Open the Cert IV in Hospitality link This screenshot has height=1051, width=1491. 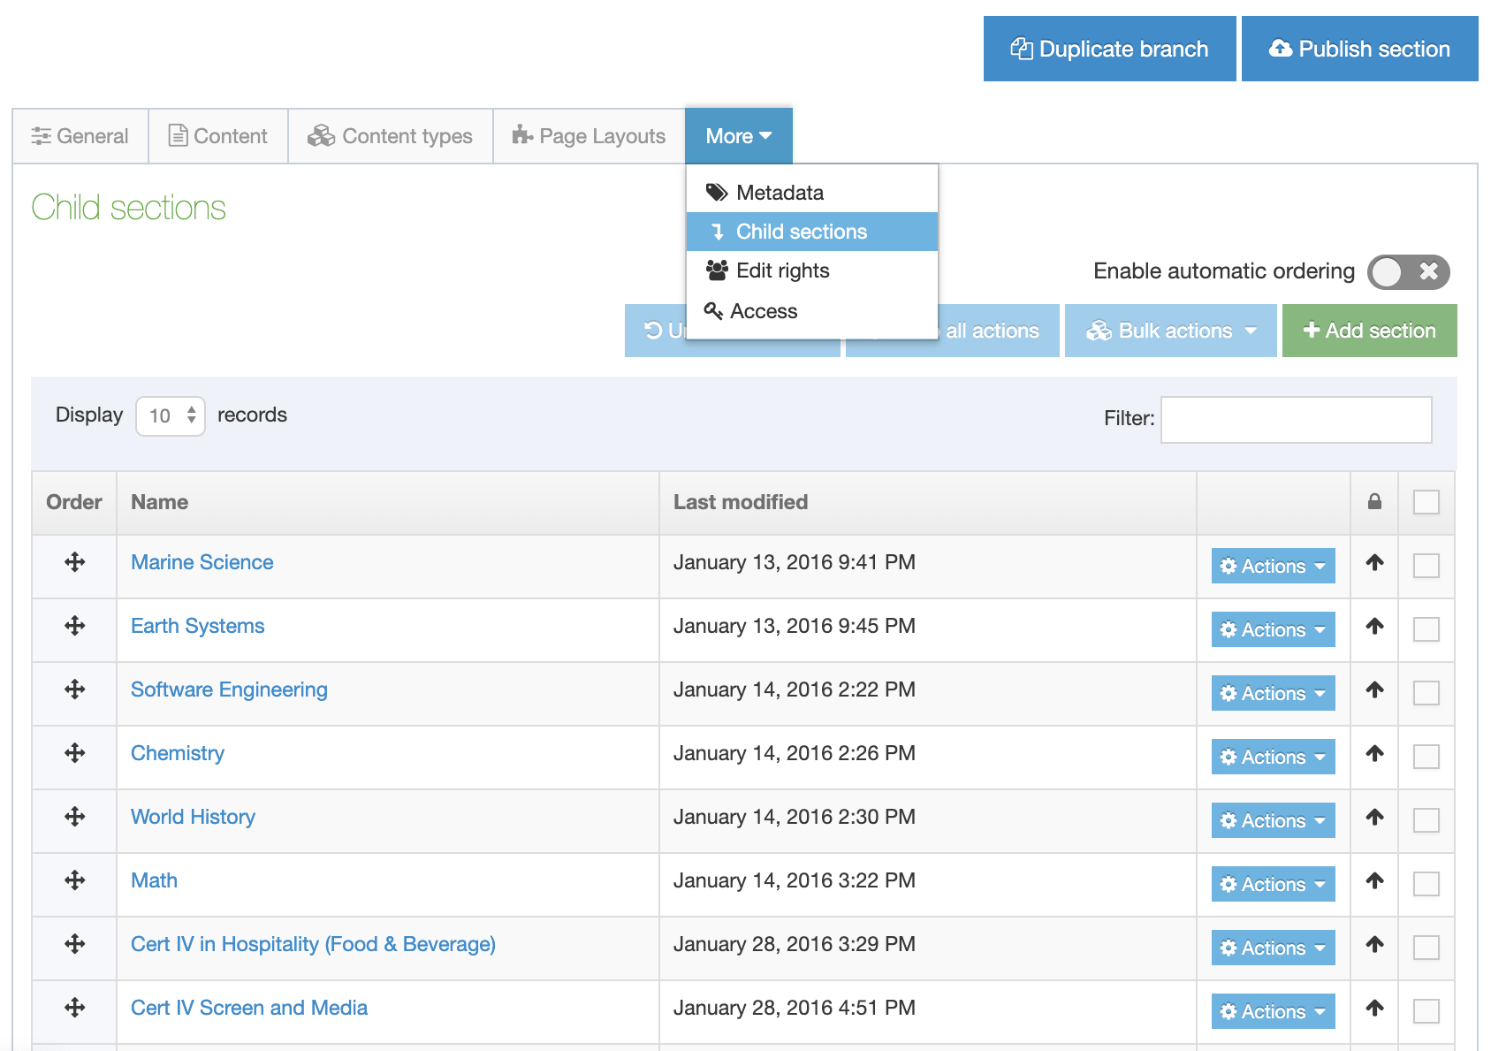pos(313,944)
